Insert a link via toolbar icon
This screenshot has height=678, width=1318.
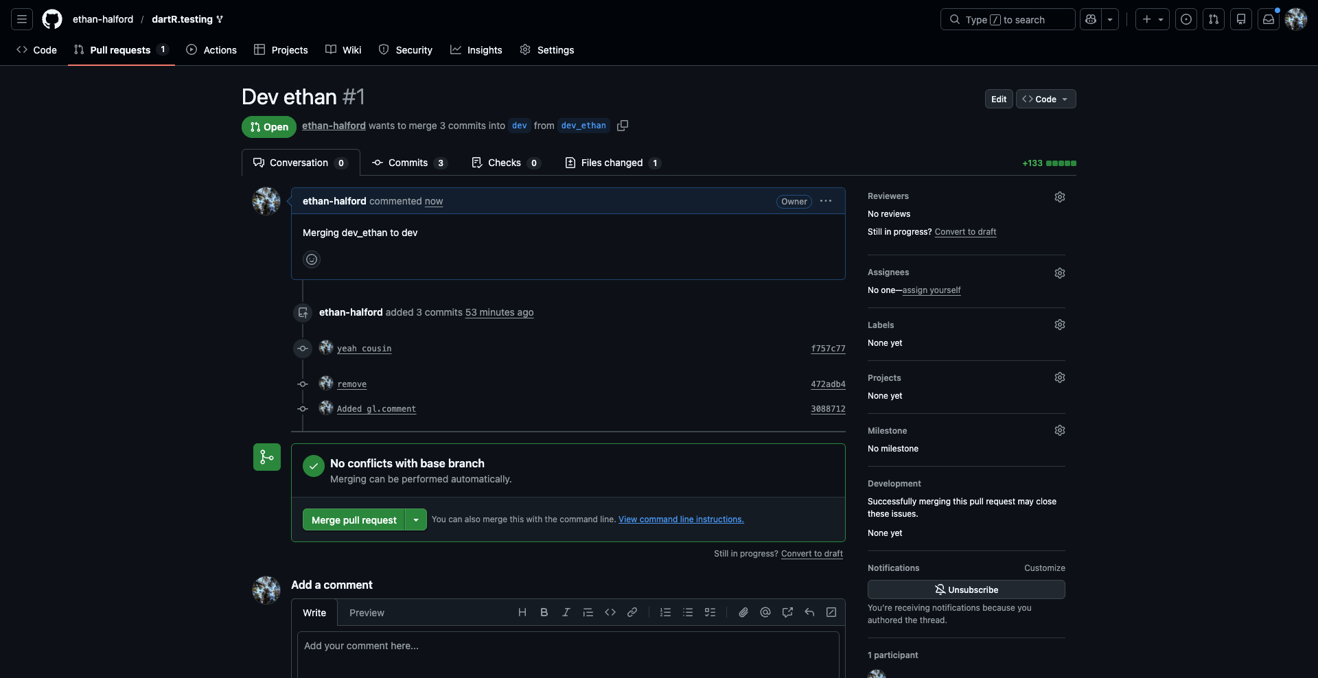click(632, 612)
